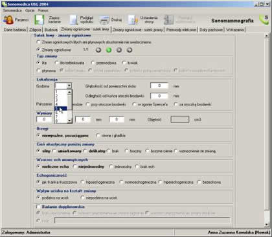Click the 'Głębokość od powierzchni skóry' input field
272x237 pixels.
point(159,85)
